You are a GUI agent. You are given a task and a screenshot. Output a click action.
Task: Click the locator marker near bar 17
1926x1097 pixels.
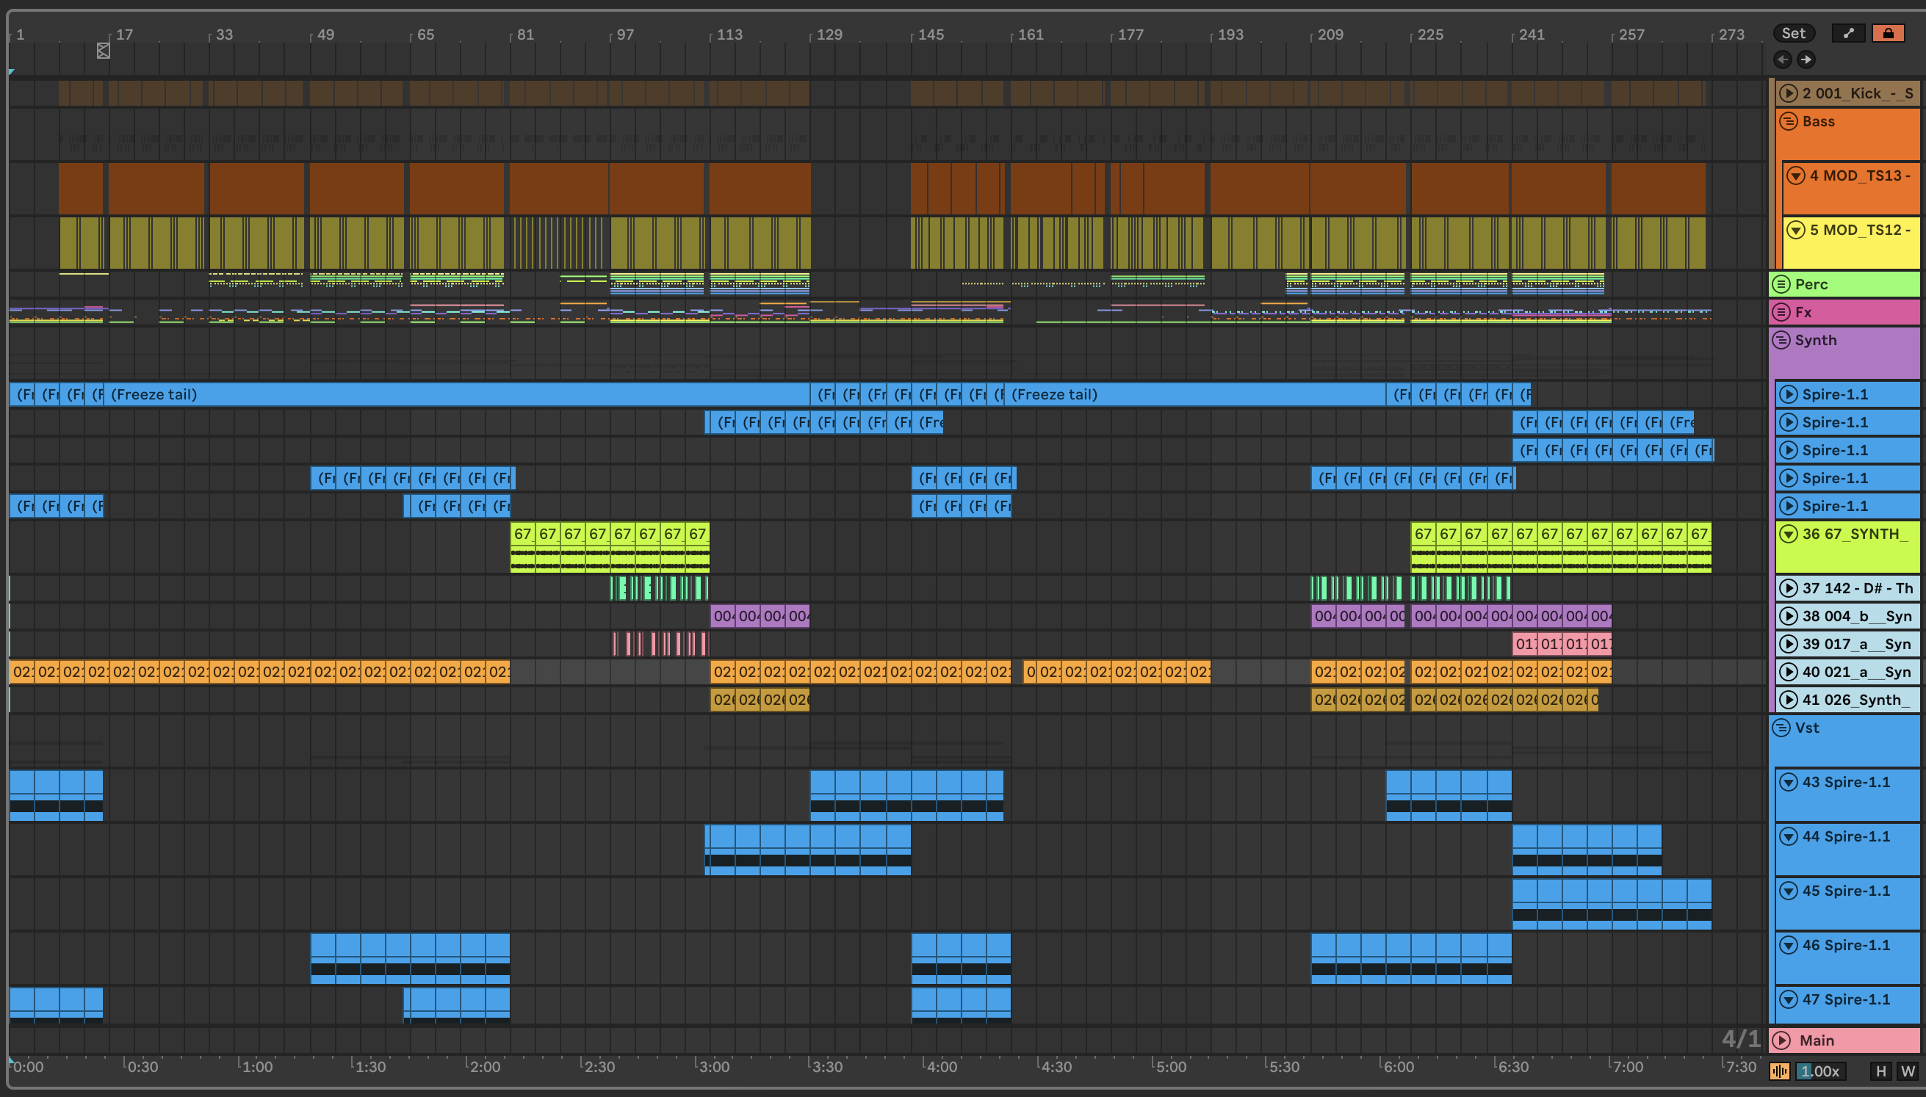[x=104, y=51]
